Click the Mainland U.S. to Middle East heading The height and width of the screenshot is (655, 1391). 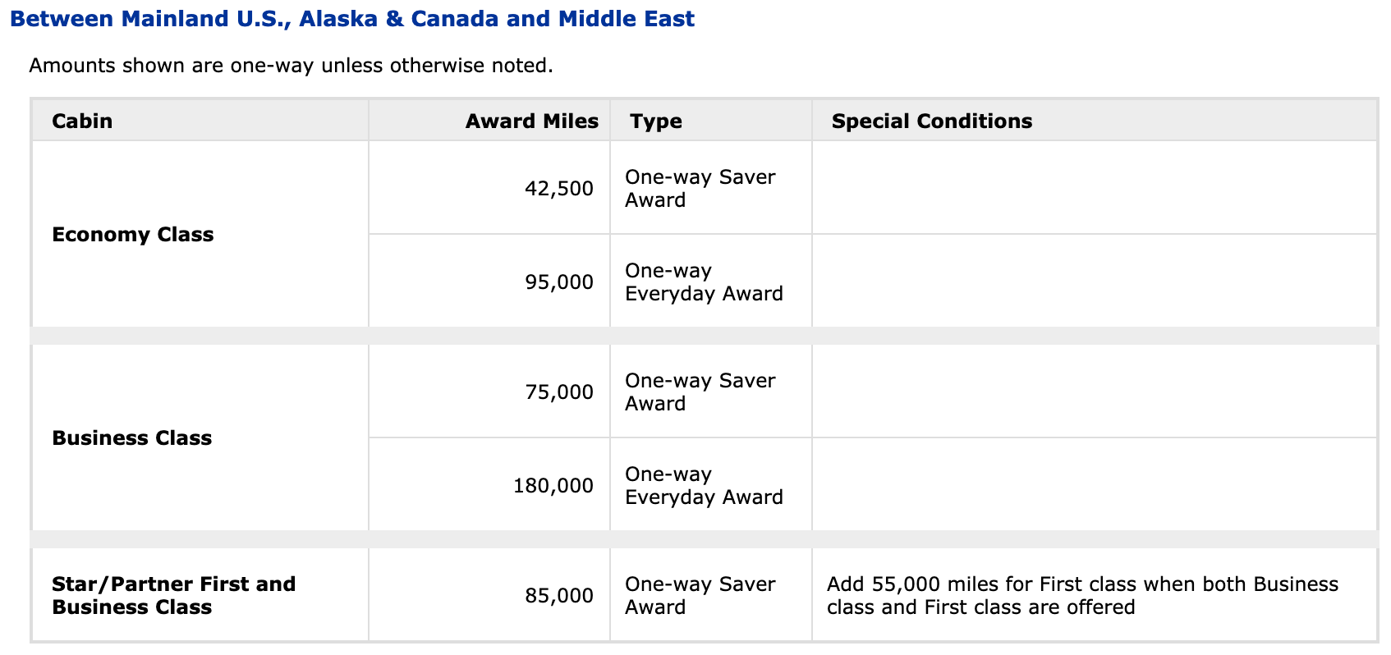coord(352,19)
